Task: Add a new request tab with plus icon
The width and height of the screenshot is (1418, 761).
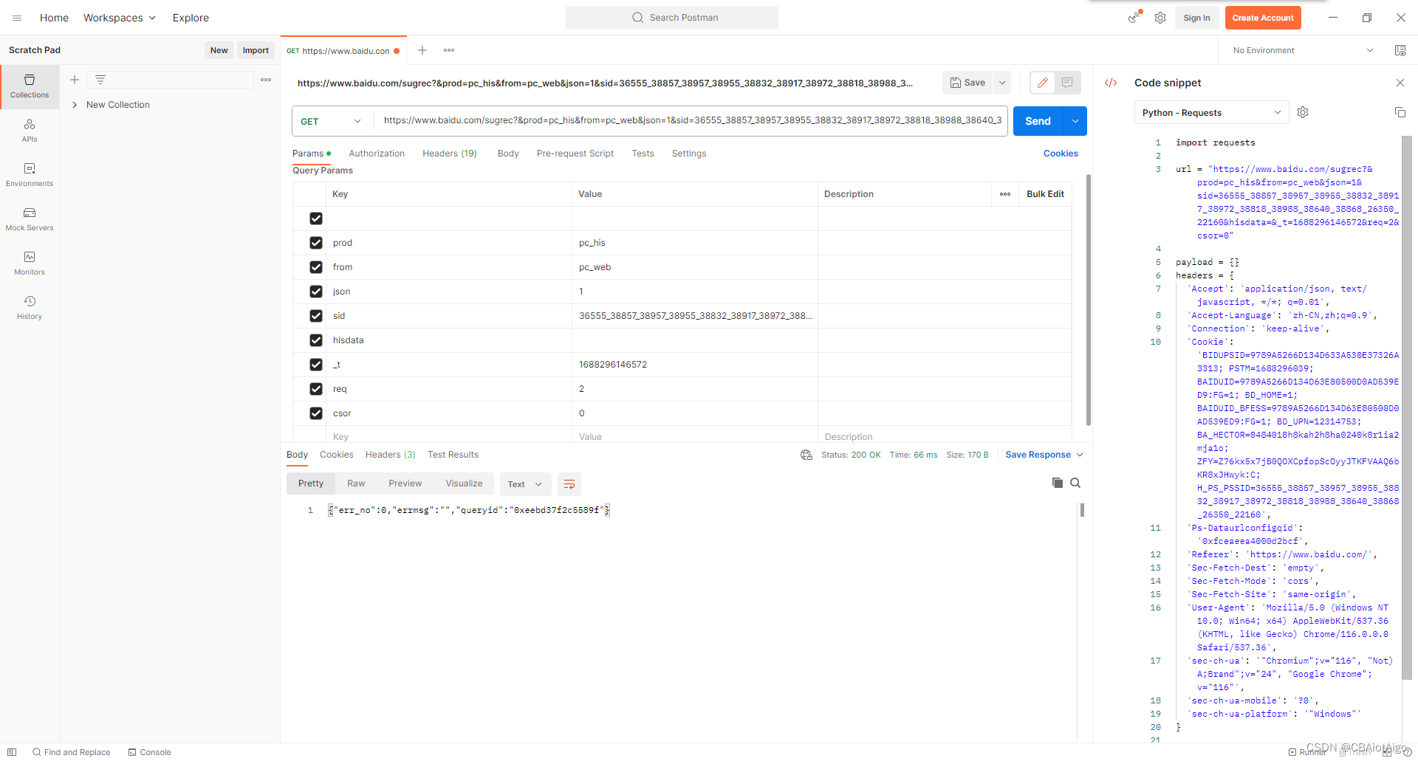Action: [422, 50]
